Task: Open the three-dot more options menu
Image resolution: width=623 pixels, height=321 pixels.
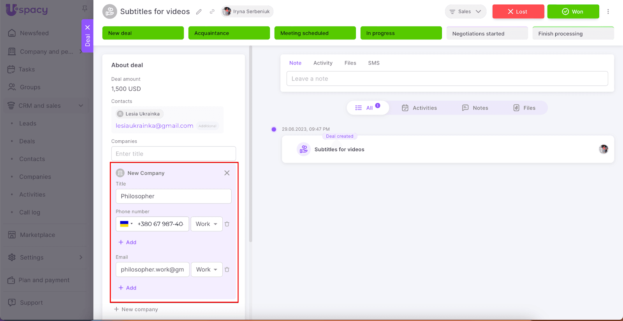Action: [608, 12]
